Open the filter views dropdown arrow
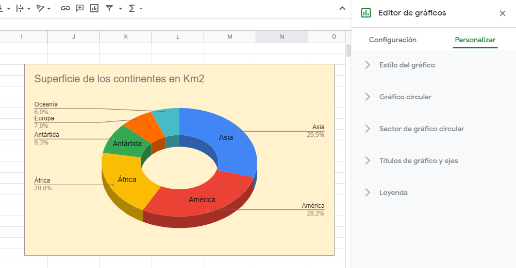This screenshot has width=516, height=268. coord(121,9)
